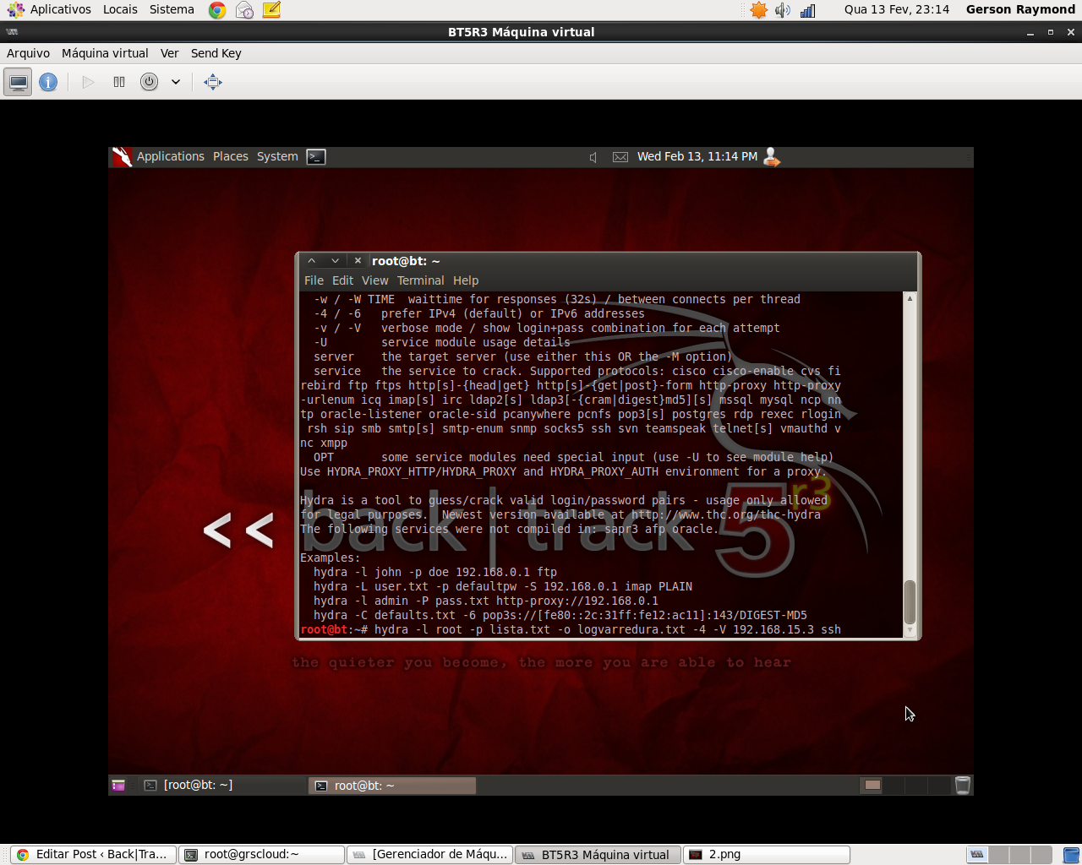Open guest trash icon

click(962, 786)
